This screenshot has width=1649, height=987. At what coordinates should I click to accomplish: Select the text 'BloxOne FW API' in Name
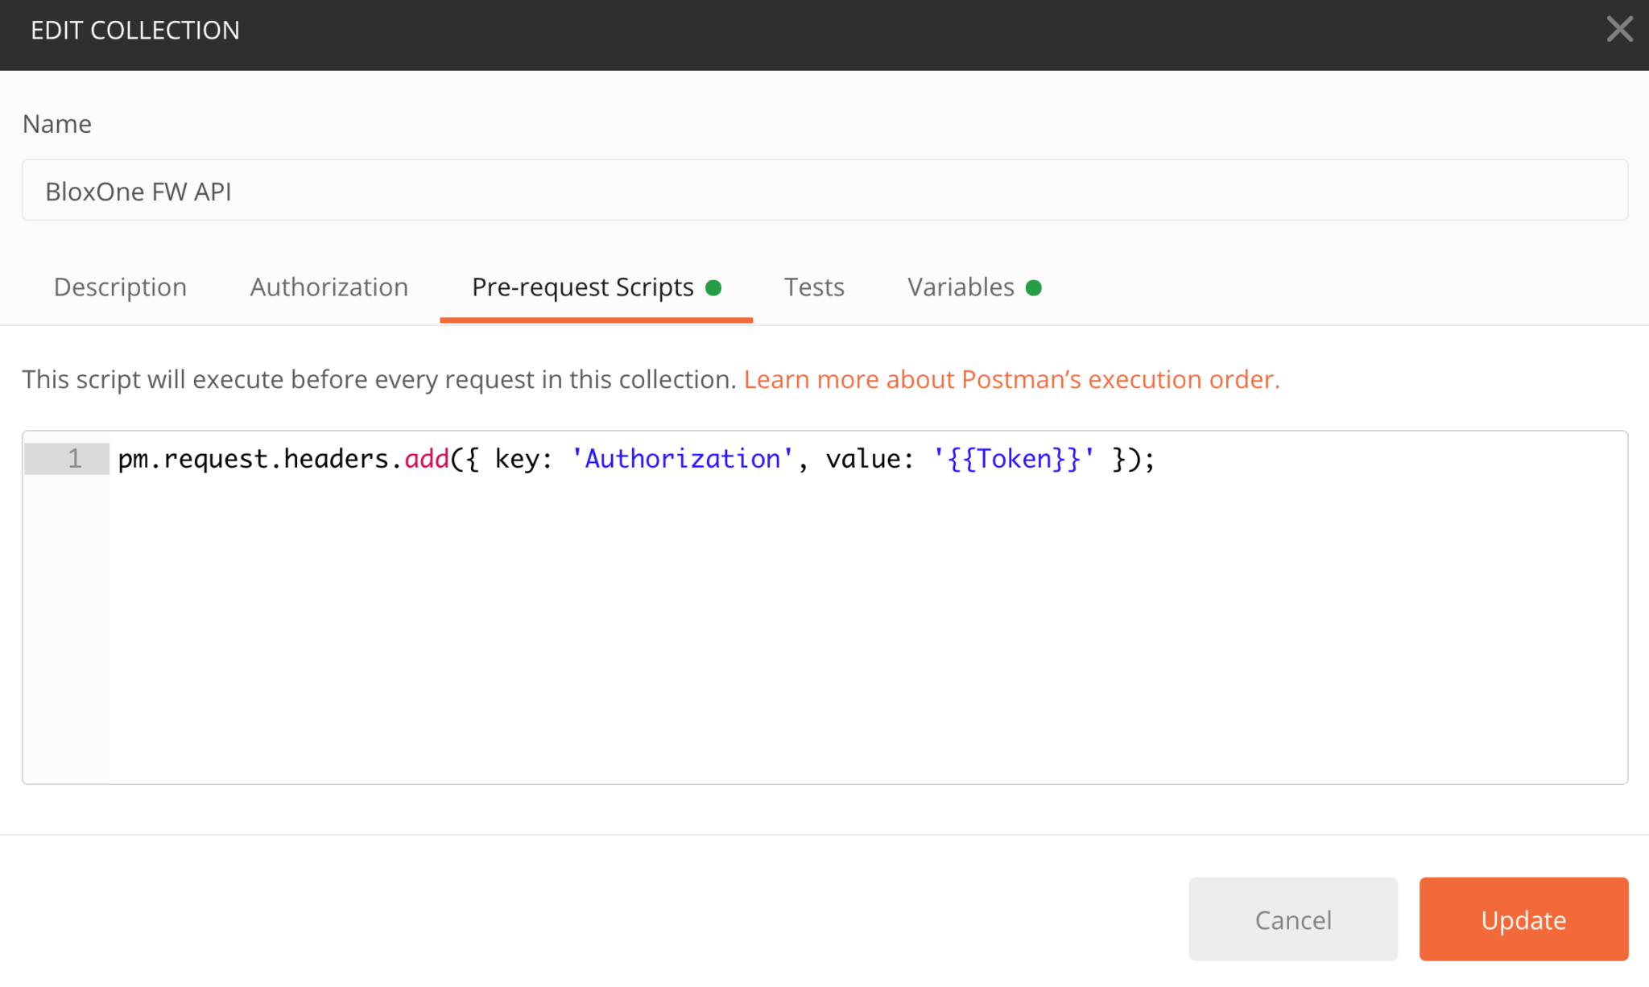[x=138, y=191]
